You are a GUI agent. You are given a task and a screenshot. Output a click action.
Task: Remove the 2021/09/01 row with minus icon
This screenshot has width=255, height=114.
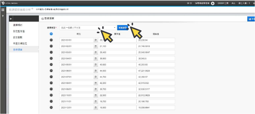pos(51,89)
